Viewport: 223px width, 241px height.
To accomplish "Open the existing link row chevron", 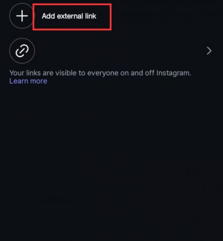I will (209, 51).
